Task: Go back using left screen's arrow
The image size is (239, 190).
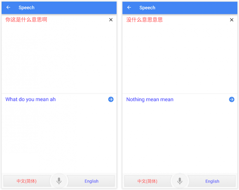Action: [x=8, y=7]
